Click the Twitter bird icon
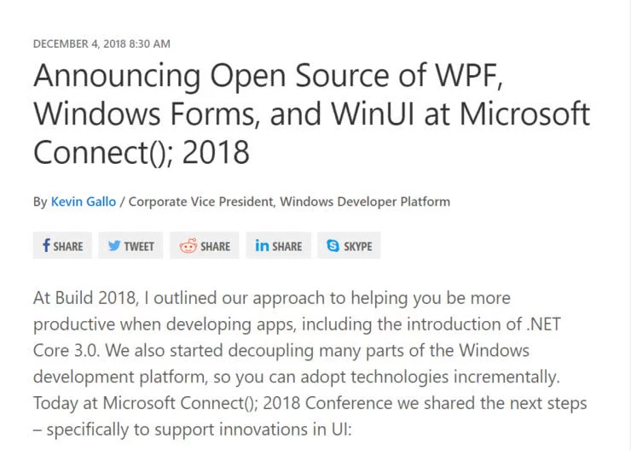Viewport: 631px width, 450px height. (113, 246)
